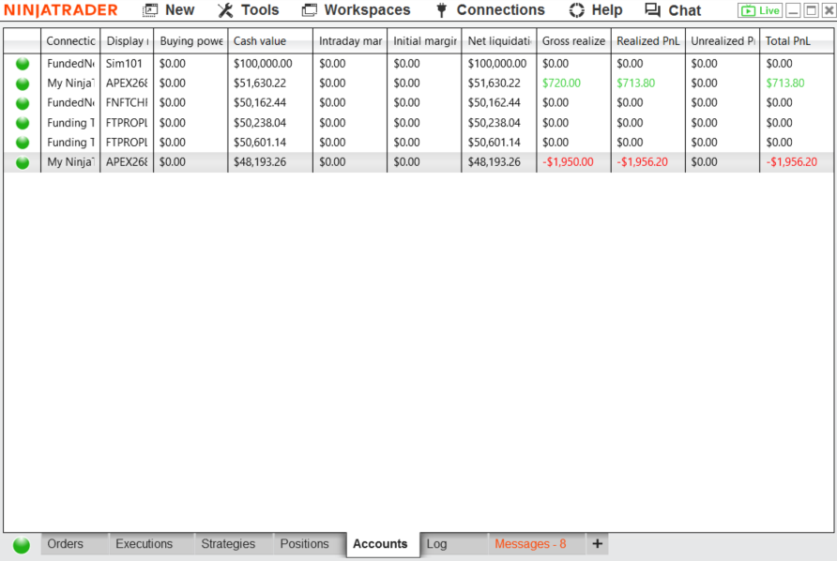Click the -$1,956.20 Total PnL cell

797,162
